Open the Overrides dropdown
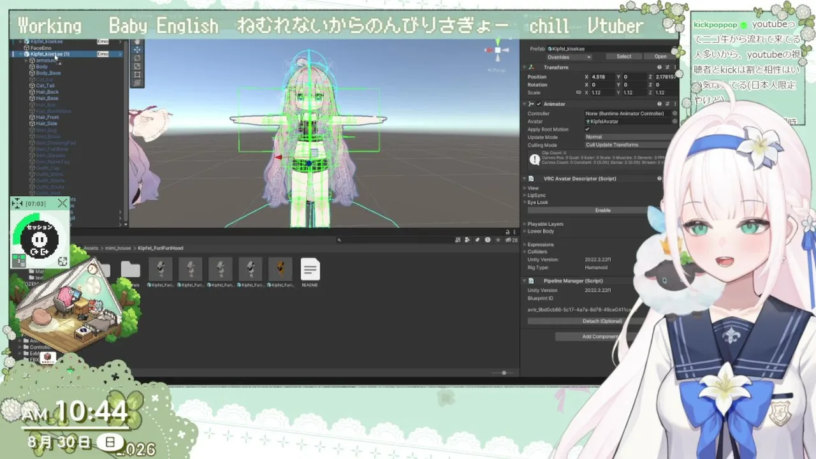This screenshot has width=816, height=459. pos(569,57)
